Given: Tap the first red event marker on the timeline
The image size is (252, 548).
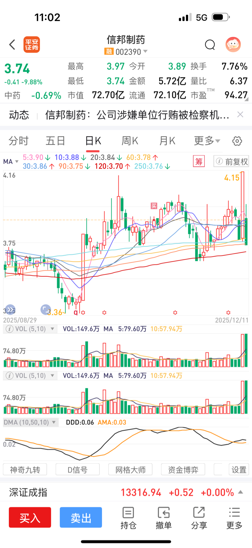Looking at the screenshot, I should (x=83, y=312).
